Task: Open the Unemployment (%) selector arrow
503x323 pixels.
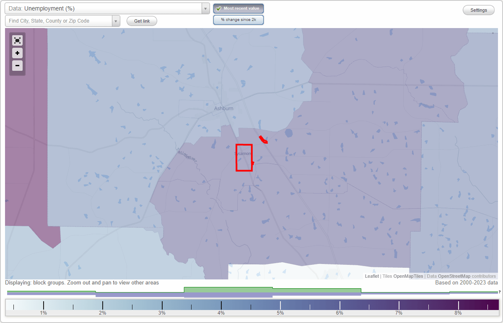Action: (205, 8)
